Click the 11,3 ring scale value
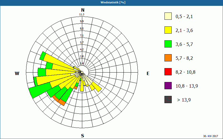The height and width of the screenshot is (139, 223). (82, 14)
